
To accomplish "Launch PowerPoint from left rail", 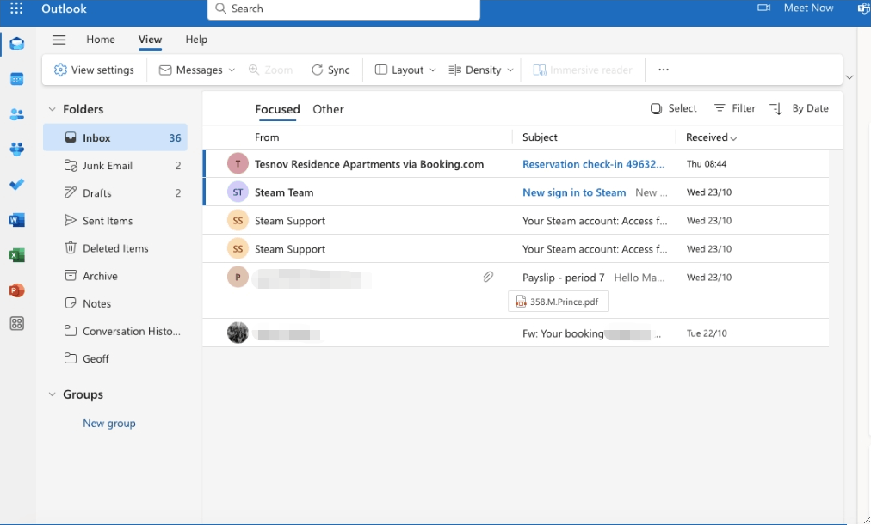I will [16, 290].
